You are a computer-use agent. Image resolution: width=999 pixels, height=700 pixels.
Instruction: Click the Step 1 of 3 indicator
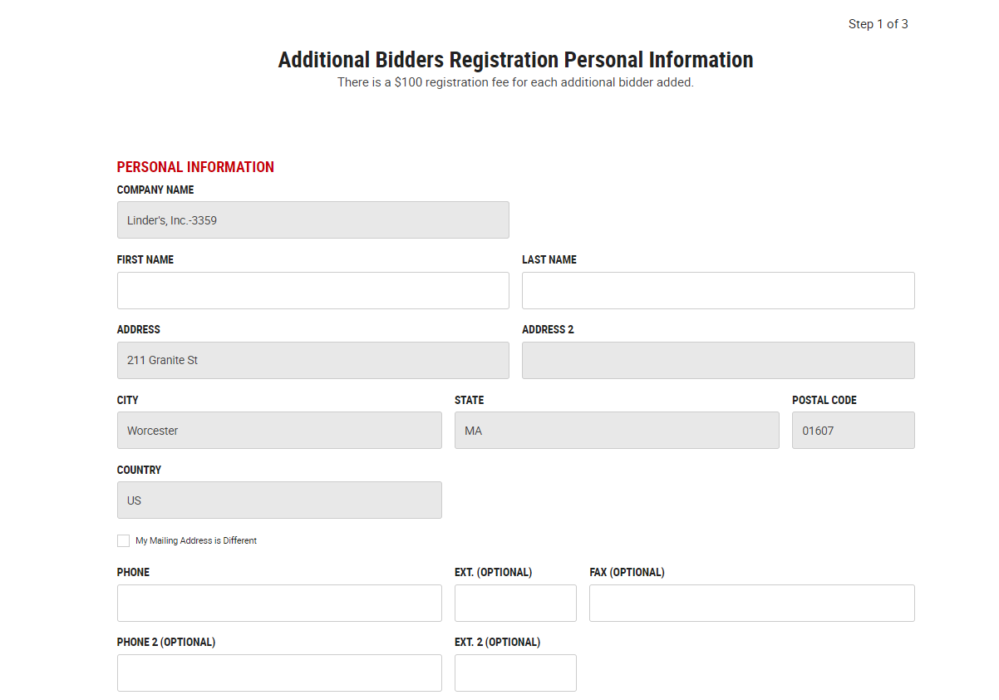click(x=878, y=24)
